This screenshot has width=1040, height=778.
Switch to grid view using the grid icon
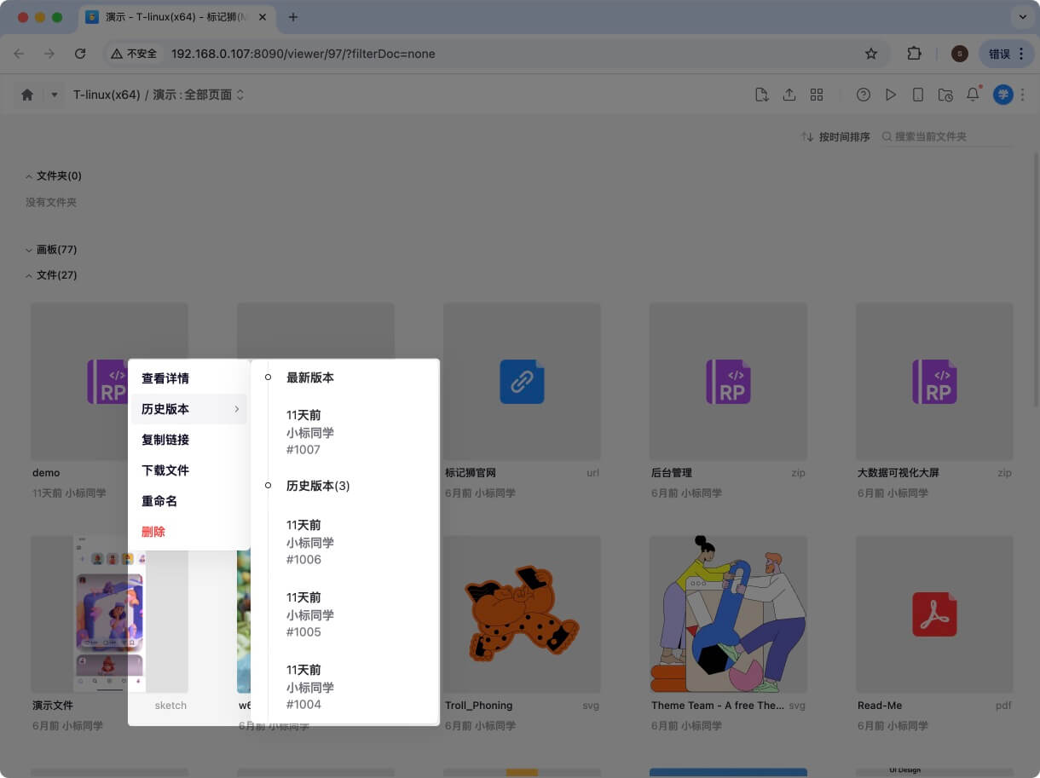tap(817, 95)
